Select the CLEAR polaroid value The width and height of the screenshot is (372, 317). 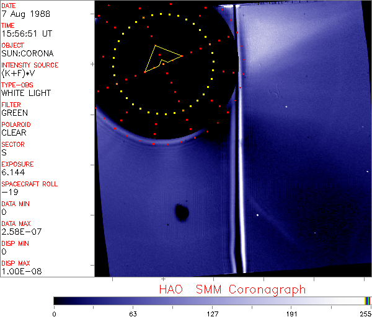[x=14, y=132]
